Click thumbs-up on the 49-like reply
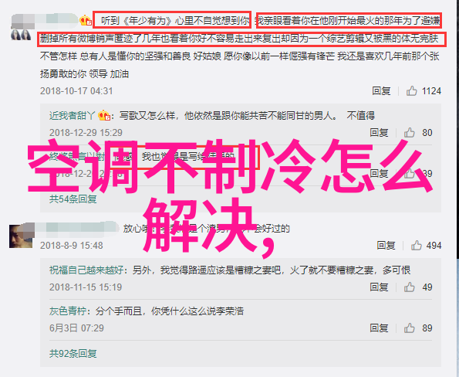Image resolution: width=459 pixels, height=377 pixels. click(409, 287)
